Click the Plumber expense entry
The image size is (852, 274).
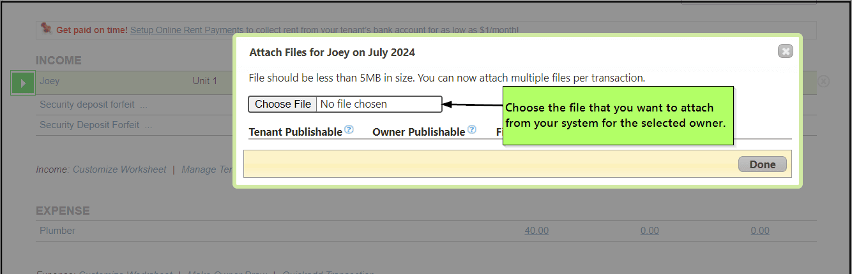pyautogui.click(x=57, y=231)
